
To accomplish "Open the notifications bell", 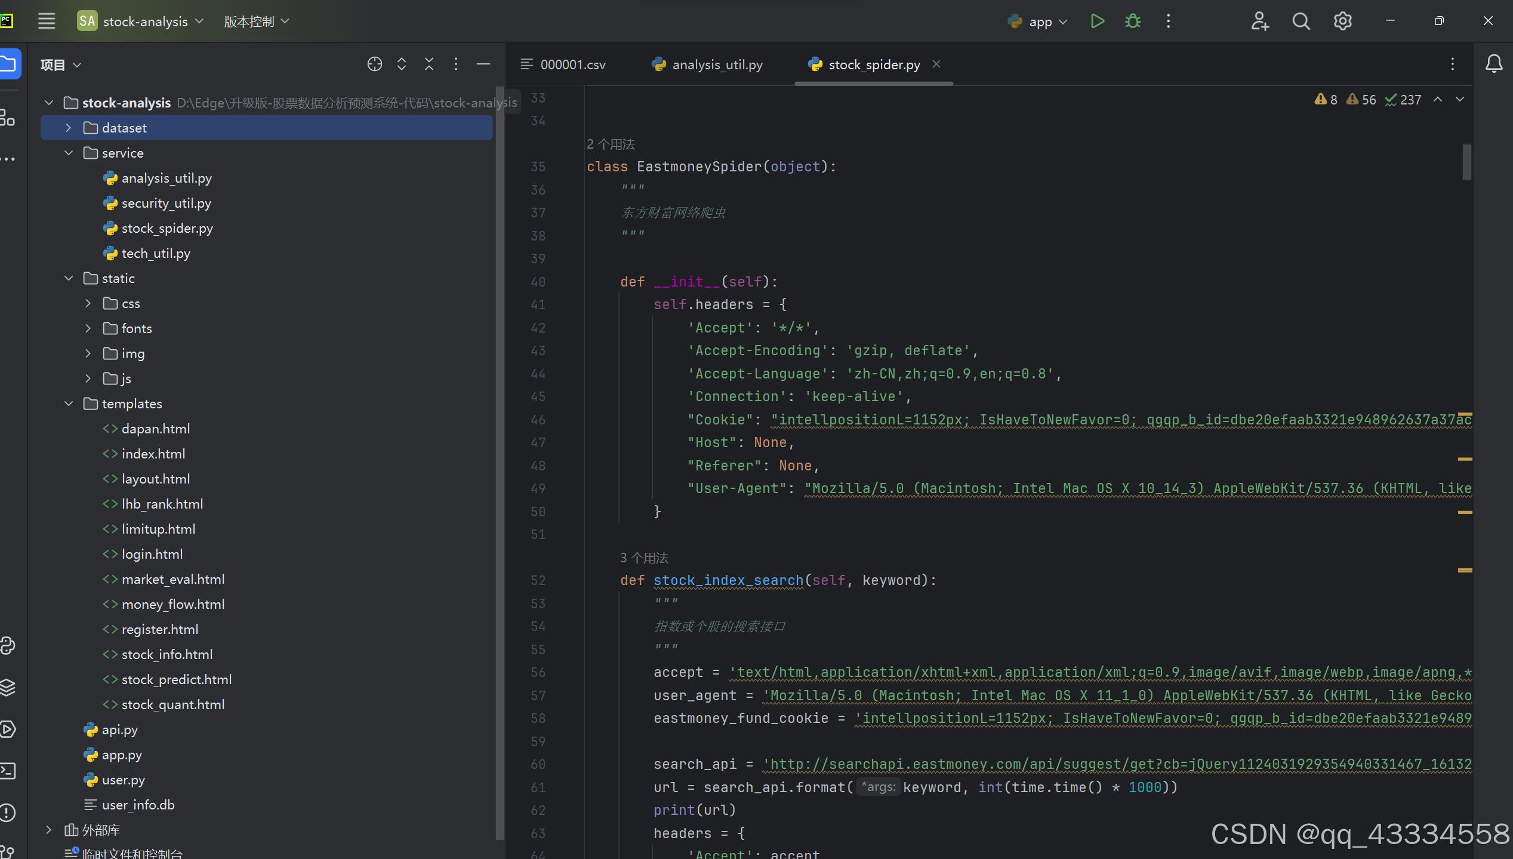I will (1493, 64).
